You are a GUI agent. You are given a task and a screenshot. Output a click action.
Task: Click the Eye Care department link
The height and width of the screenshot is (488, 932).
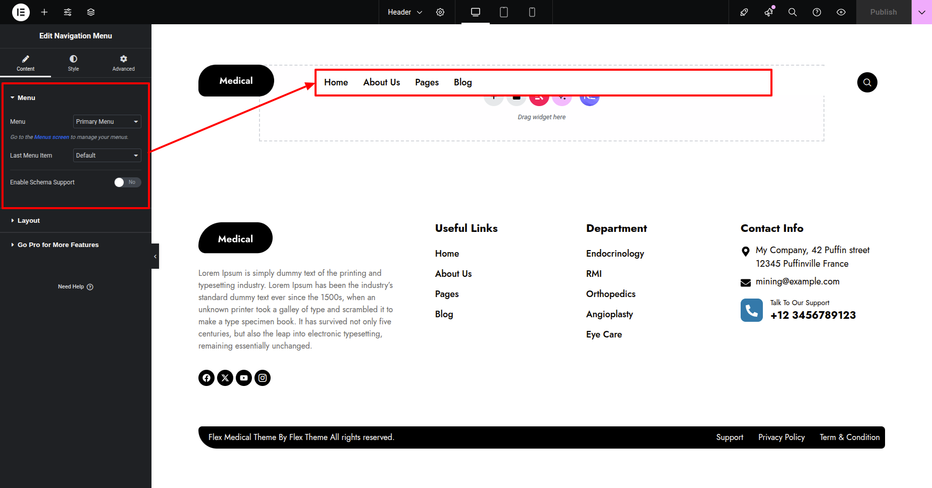pos(604,334)
